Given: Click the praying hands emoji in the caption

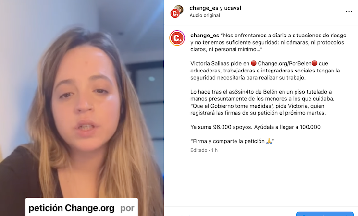Looking at the screenshot, I should click(269, 141).
